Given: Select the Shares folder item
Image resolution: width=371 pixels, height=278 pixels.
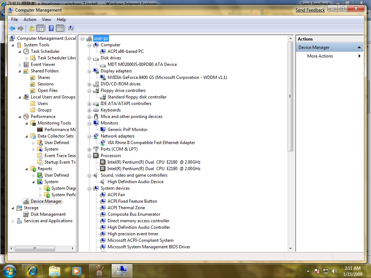Looking at the screenshot, I should click(x=44, y=77).
